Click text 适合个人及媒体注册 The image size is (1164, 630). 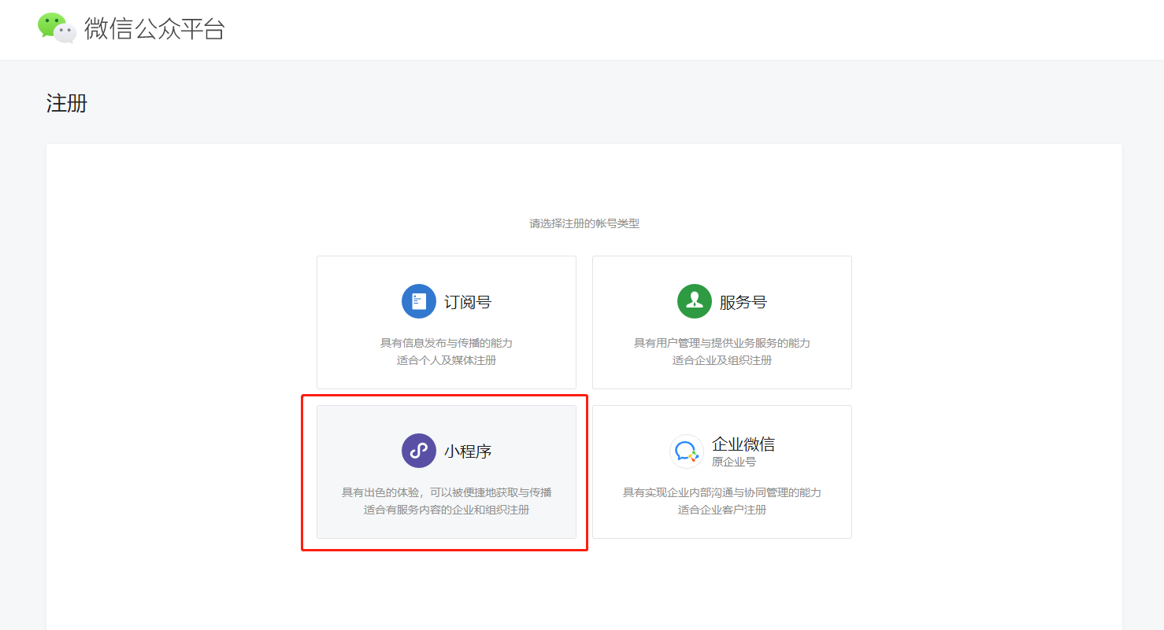(447, 360)
